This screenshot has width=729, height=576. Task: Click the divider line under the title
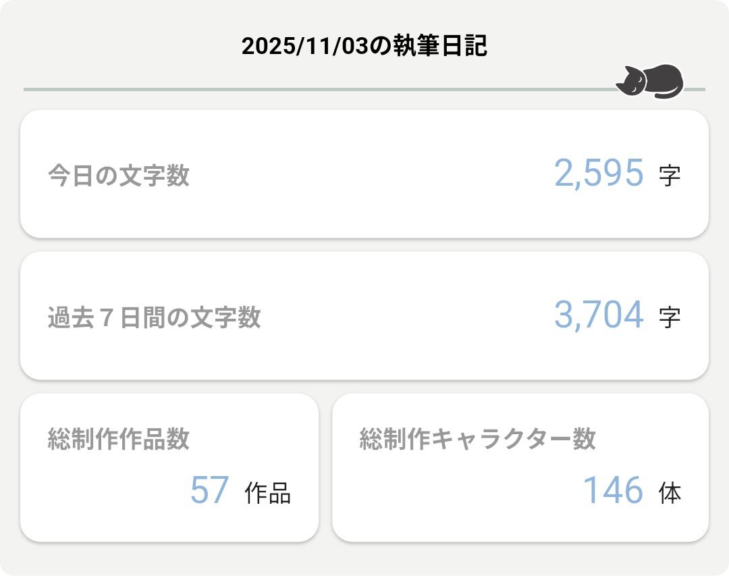pyautogui.click(x=317, y=89)
